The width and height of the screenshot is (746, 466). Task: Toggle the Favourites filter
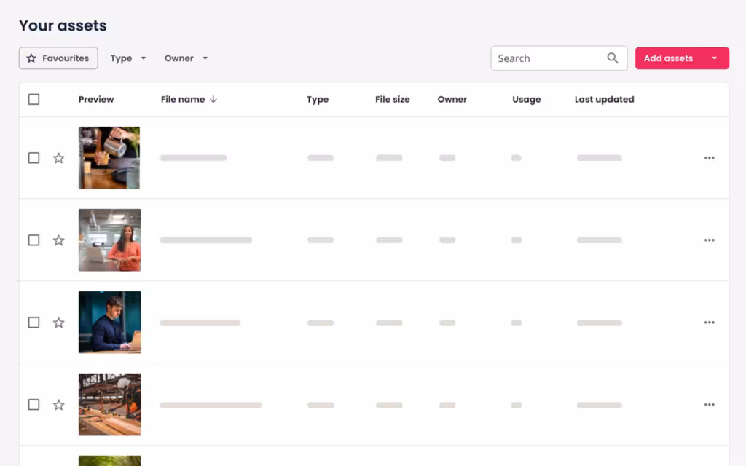click(58, 58)
